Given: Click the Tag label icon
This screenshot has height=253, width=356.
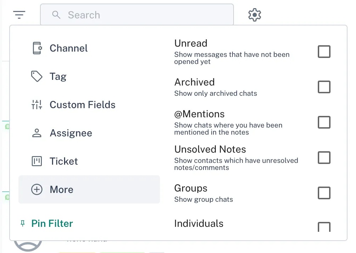Looking at the screenshot, I should (37, 76).
